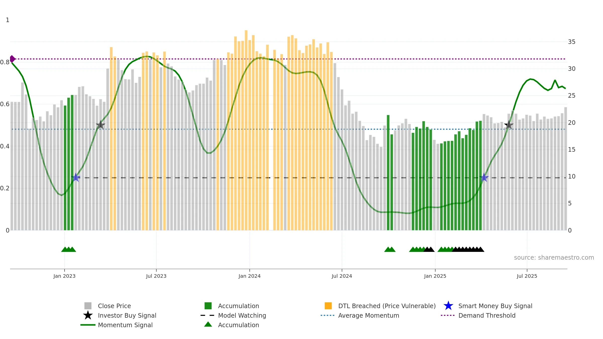Viewport: 603px width, 339px height.
Task: Click the green triangles at Jan 2023
Action: [69, 249]
